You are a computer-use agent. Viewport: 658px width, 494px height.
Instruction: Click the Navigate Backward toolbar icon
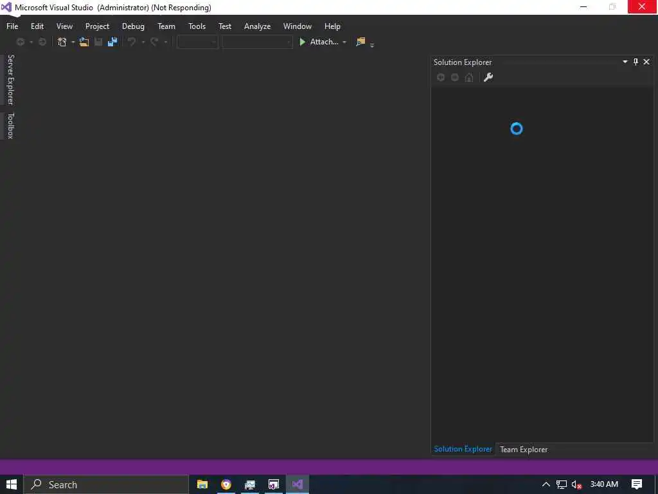click(20, 42)
